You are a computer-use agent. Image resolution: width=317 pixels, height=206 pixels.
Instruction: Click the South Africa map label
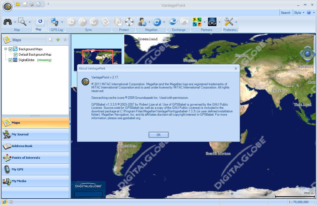coord(218,154)
